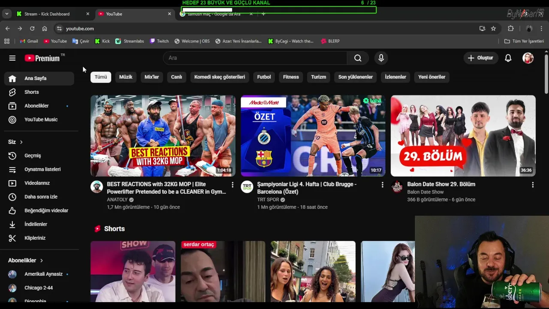Select the Turizm filter chip
The image size is (549, 309).
tap(319, 77)
